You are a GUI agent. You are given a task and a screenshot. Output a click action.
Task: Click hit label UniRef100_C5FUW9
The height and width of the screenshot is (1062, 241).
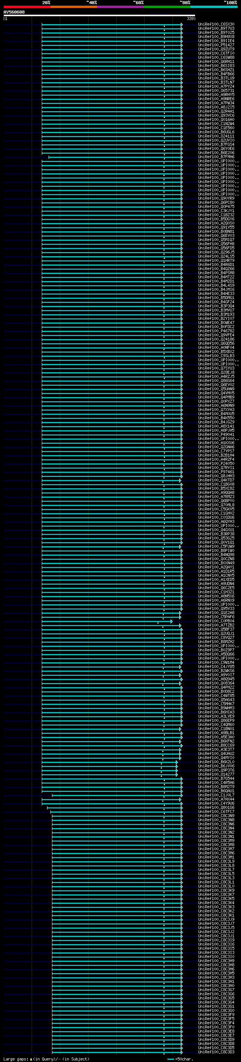[216, 546]
